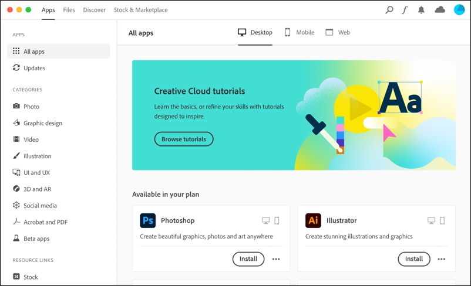Screen dimensions: 471x286
Task: Click the Illustration brush icon
Action: (16, 155)
